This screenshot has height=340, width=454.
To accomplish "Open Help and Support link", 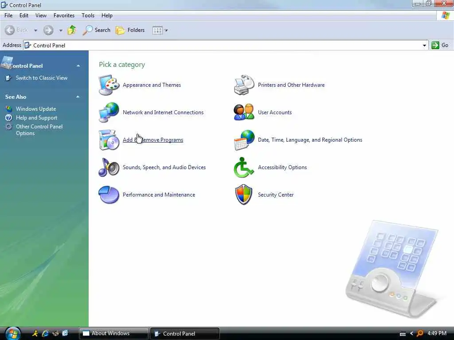I will point(36,118).
